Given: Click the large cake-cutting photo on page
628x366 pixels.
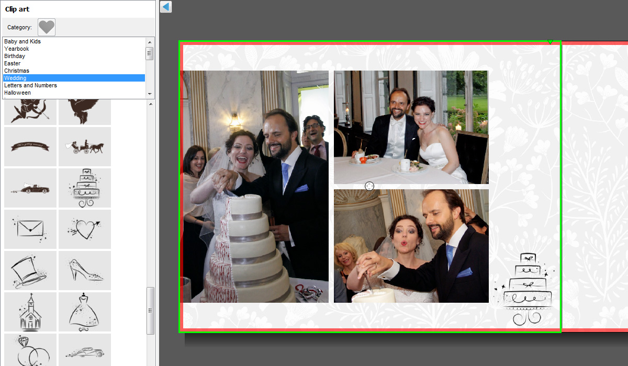Looking at the screenshot, I should pos(255,187).
